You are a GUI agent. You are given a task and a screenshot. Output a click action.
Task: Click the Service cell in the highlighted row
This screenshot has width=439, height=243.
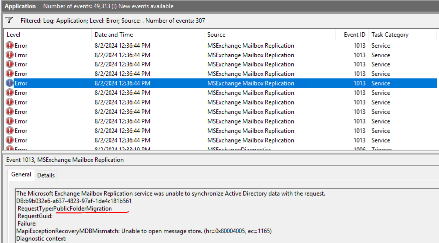(x=381, y=83)
